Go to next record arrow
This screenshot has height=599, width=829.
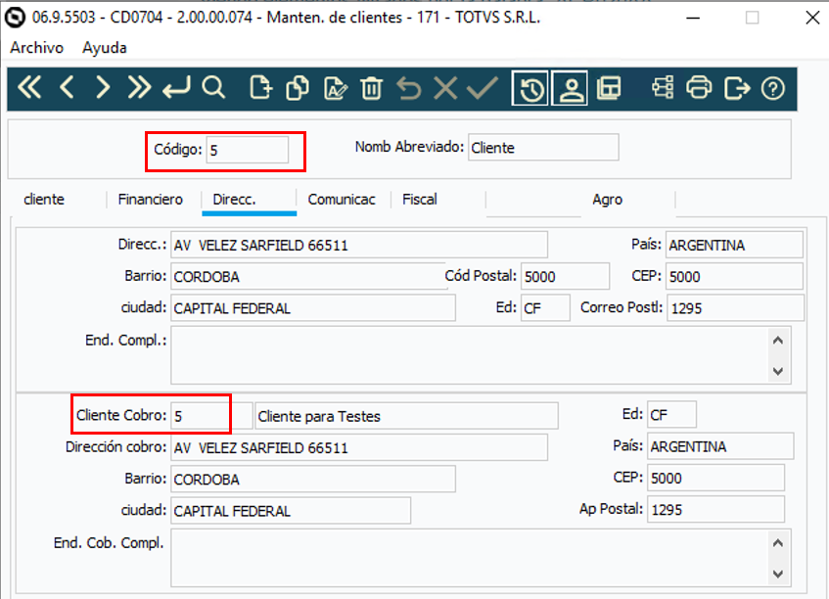103,88
